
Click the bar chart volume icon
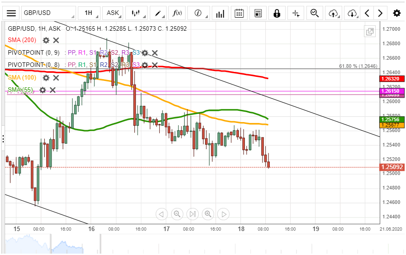point(220,13)
